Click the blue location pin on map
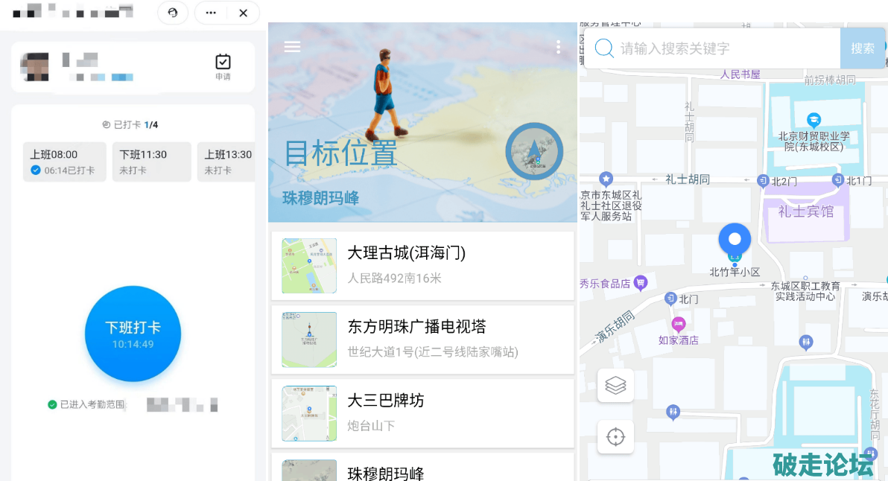 tap(735, 241)
